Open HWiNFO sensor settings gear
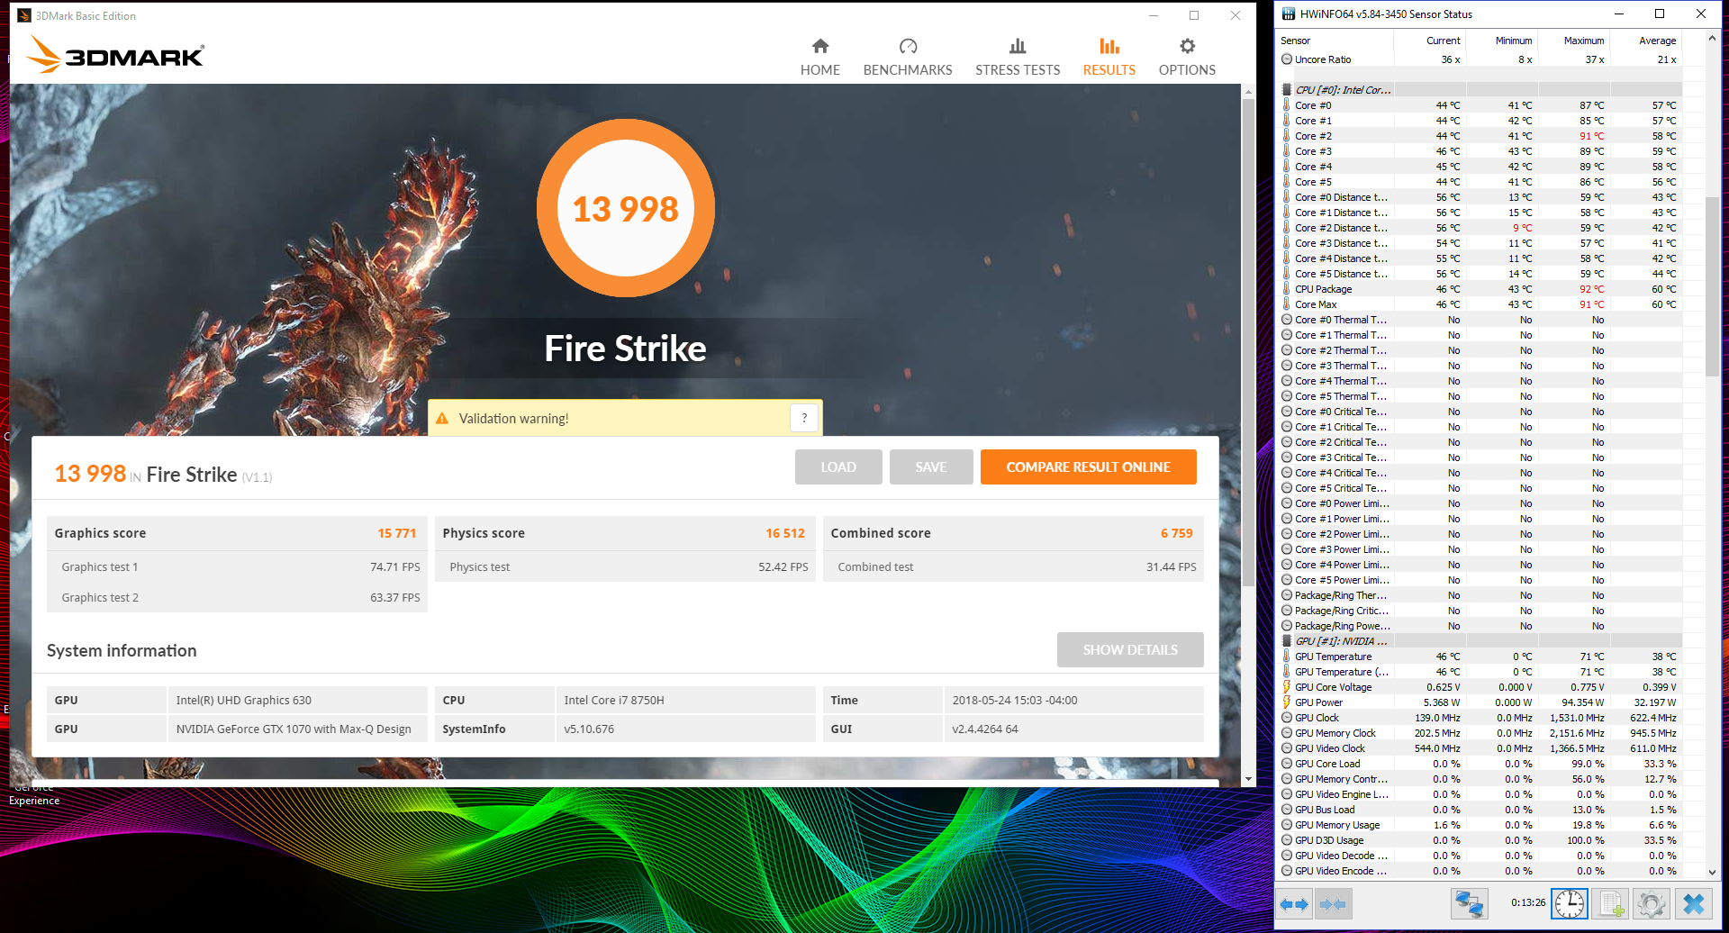The height and width of the screenshot is (933, 1729). tap(1652, 903)
